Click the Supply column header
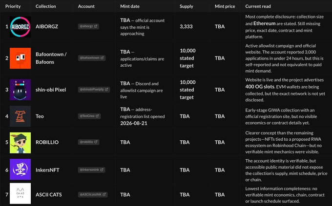The width and height of the screenshot is (332, 206). pos(187,6)
